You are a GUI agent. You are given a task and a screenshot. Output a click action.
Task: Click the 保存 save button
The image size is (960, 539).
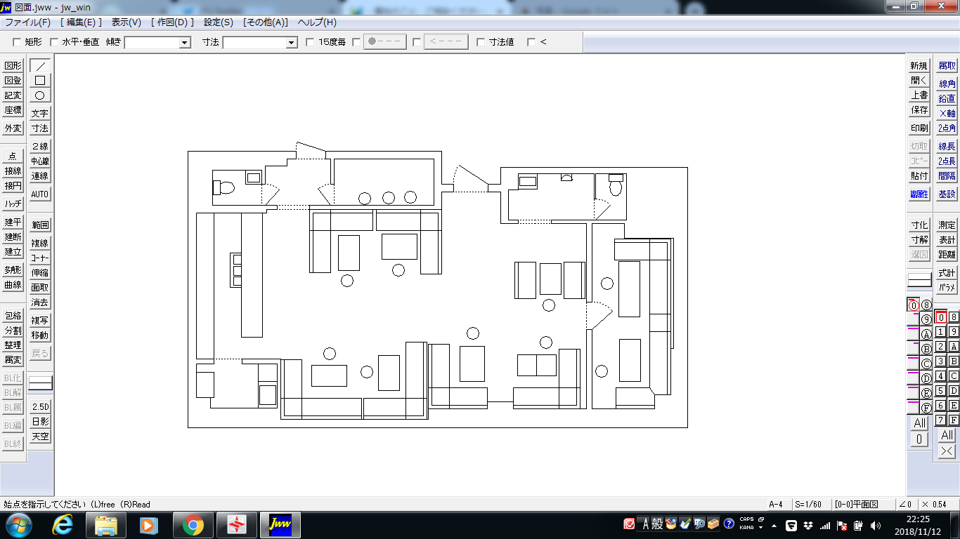(919, 110)
